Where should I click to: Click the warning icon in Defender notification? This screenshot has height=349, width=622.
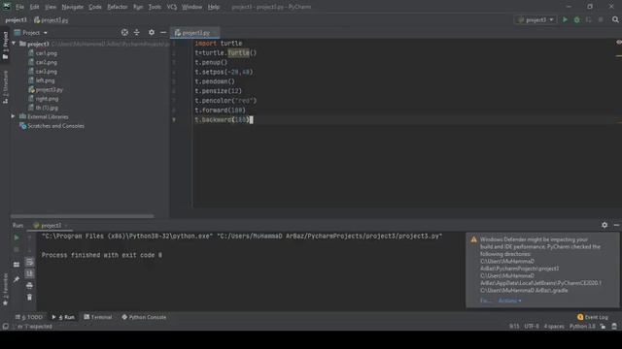[x=473, y=239]
